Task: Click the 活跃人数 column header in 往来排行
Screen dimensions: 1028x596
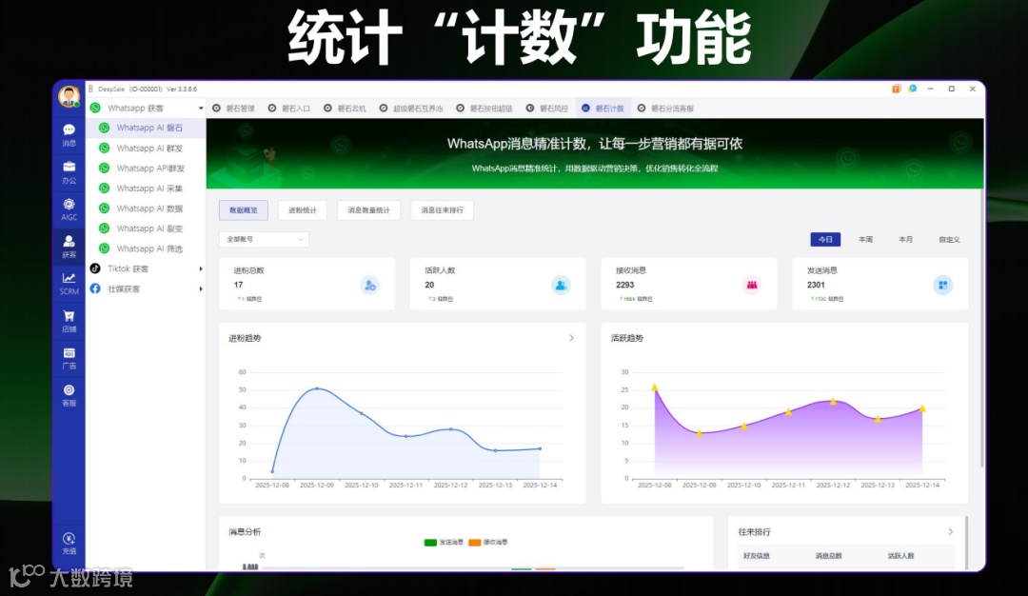Action: [x=900, y=556]
